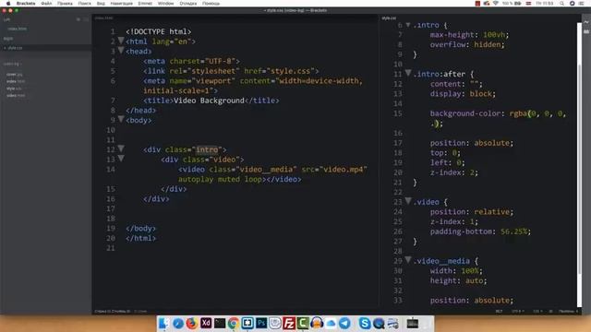Open the Window menu
591x332 pixels.
click(x=165, y=4)
